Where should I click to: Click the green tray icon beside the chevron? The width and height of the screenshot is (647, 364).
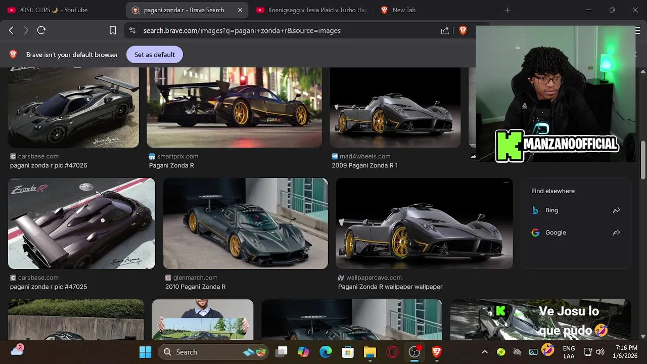[501, 352]
